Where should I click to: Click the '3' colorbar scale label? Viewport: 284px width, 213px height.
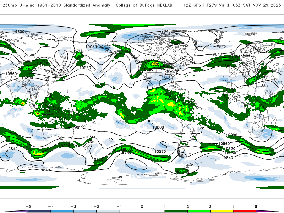tap(210, 207)
